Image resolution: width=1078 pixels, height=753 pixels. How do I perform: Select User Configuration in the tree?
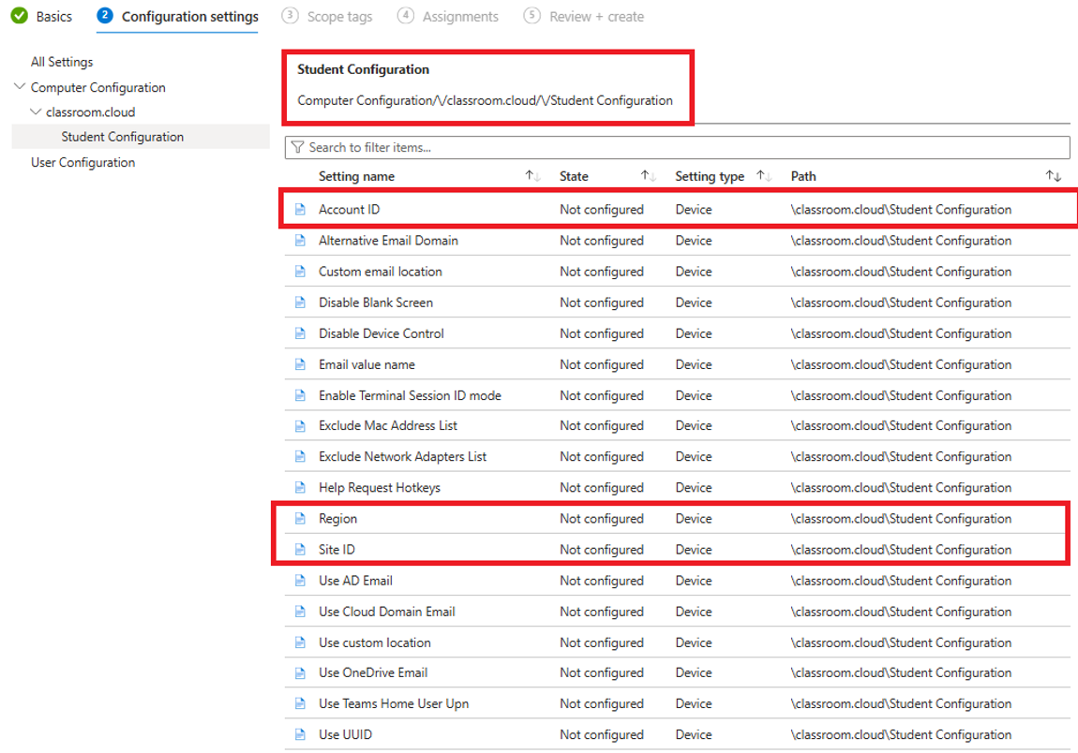(82, 162)
